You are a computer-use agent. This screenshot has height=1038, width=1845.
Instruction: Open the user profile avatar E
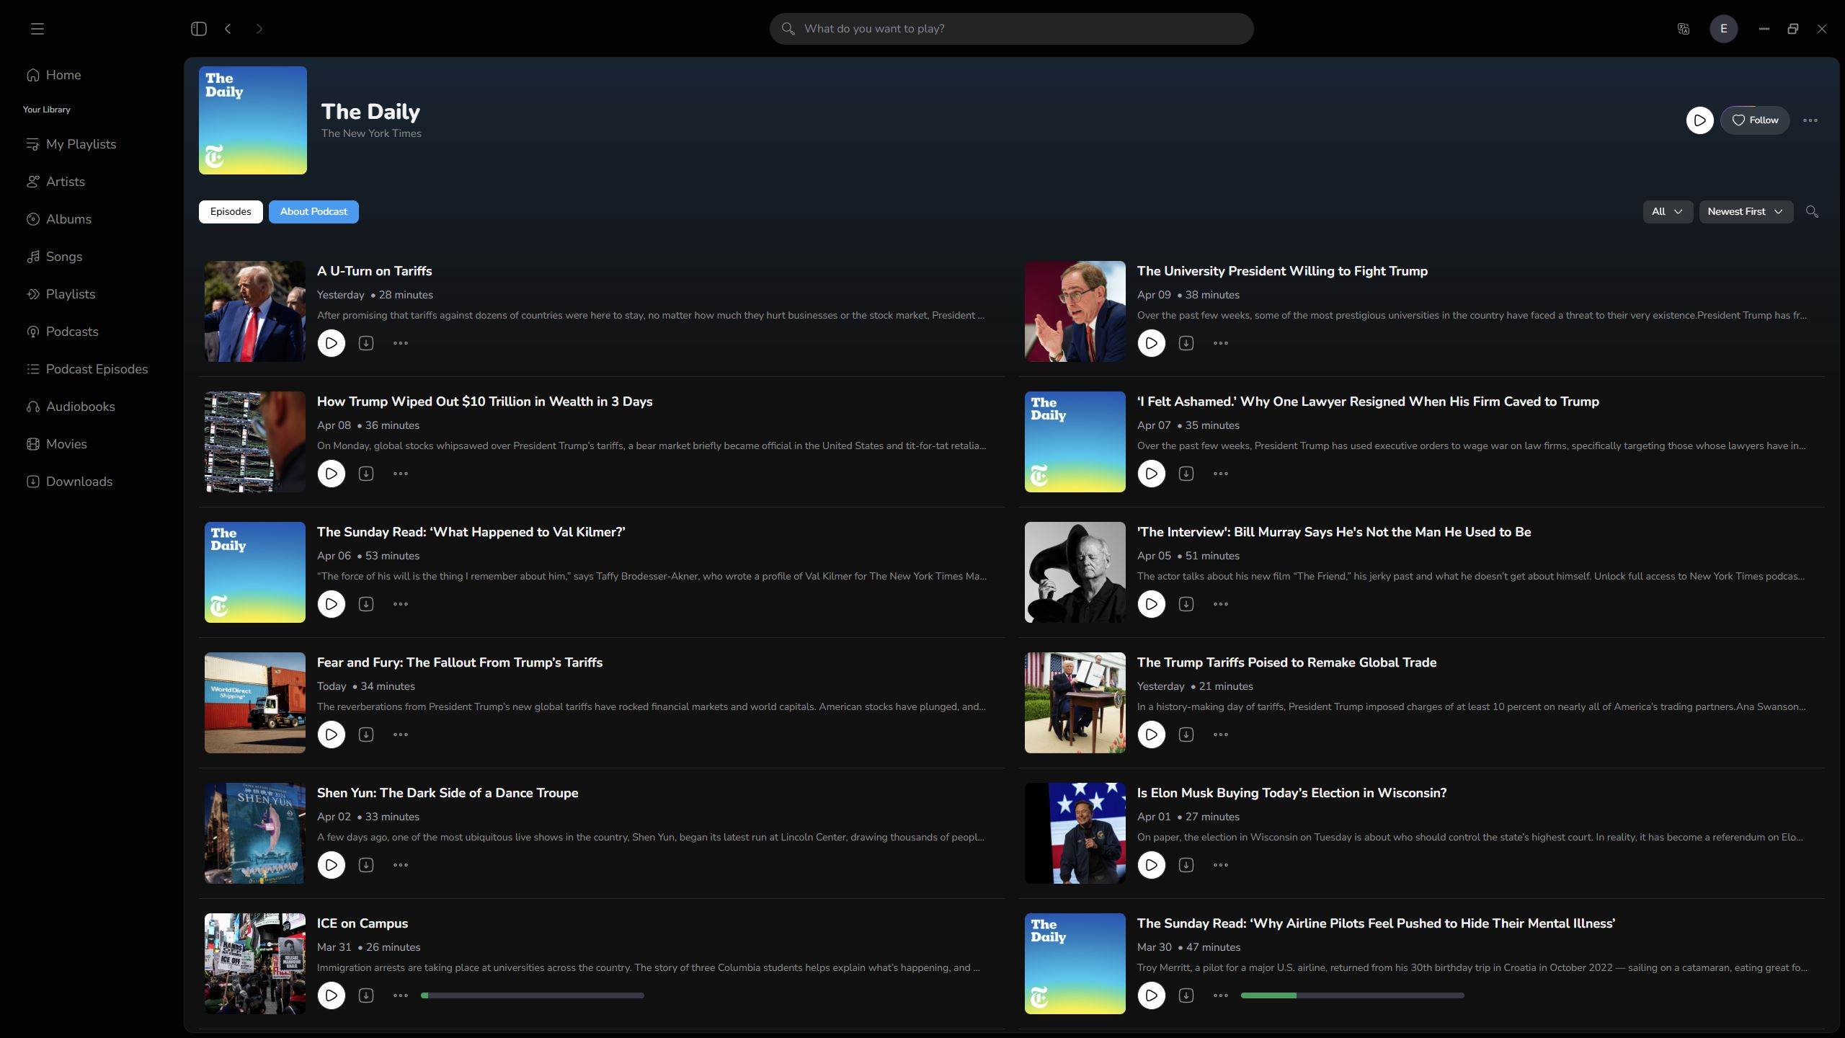[x=1724, y=29]
